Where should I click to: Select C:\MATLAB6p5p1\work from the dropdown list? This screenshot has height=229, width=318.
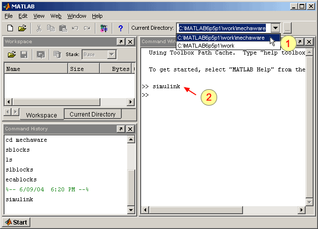(228, 46)
